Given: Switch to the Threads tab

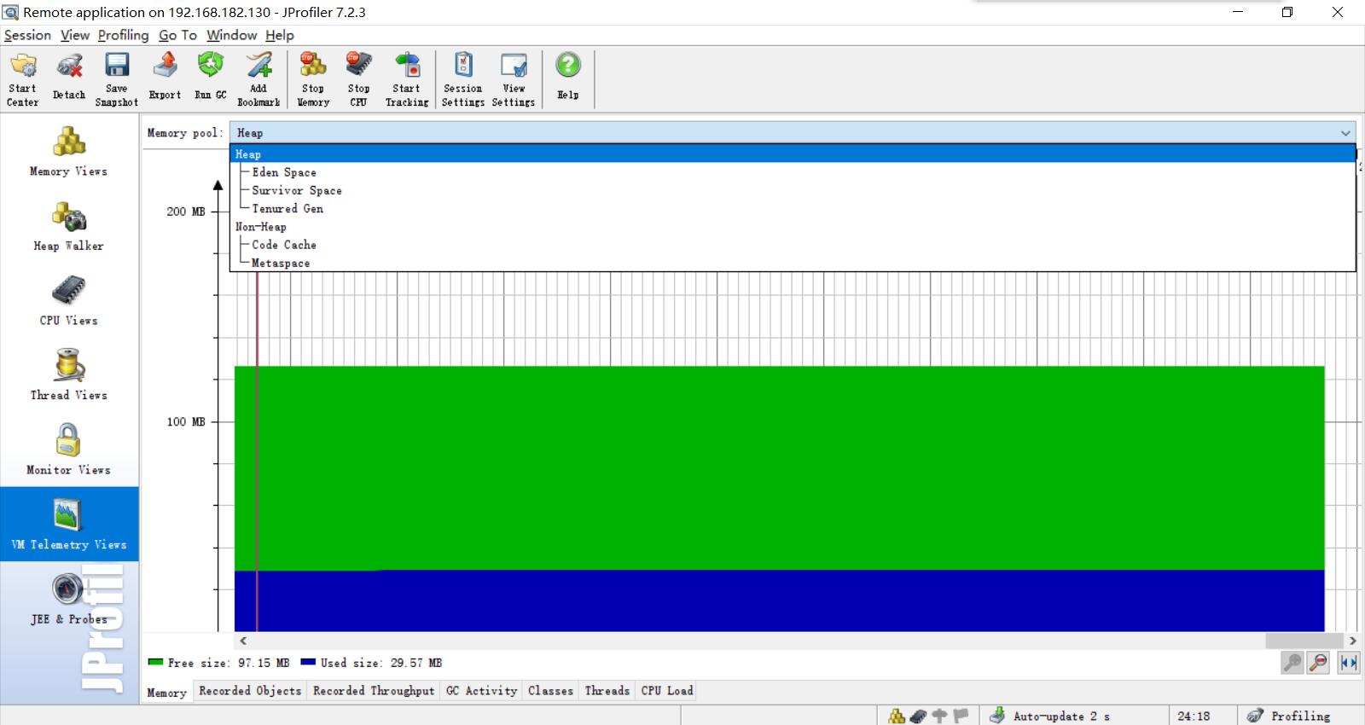Looking at the screenshot, I should [x=607, y=691].
